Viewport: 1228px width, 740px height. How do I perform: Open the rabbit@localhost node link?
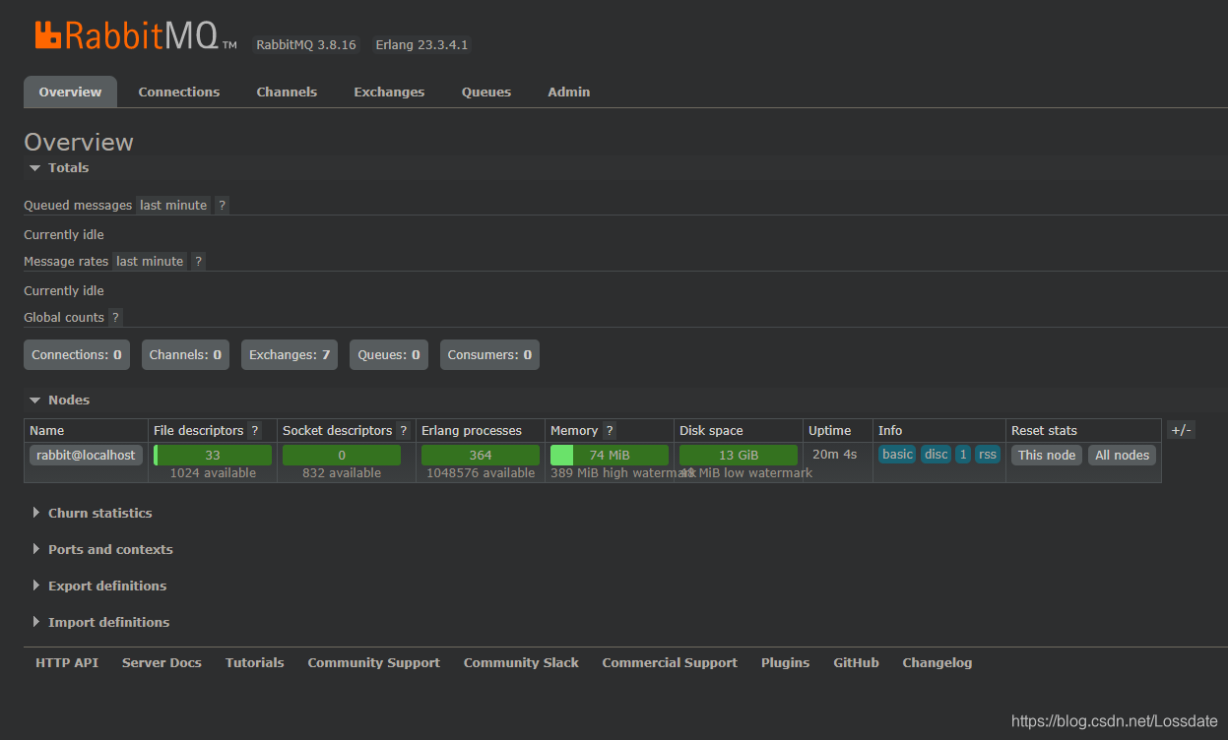click(86, 455)
